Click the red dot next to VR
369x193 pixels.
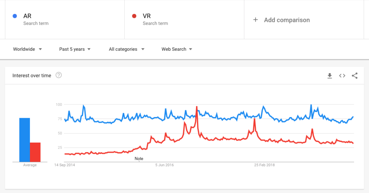(134, 16)
